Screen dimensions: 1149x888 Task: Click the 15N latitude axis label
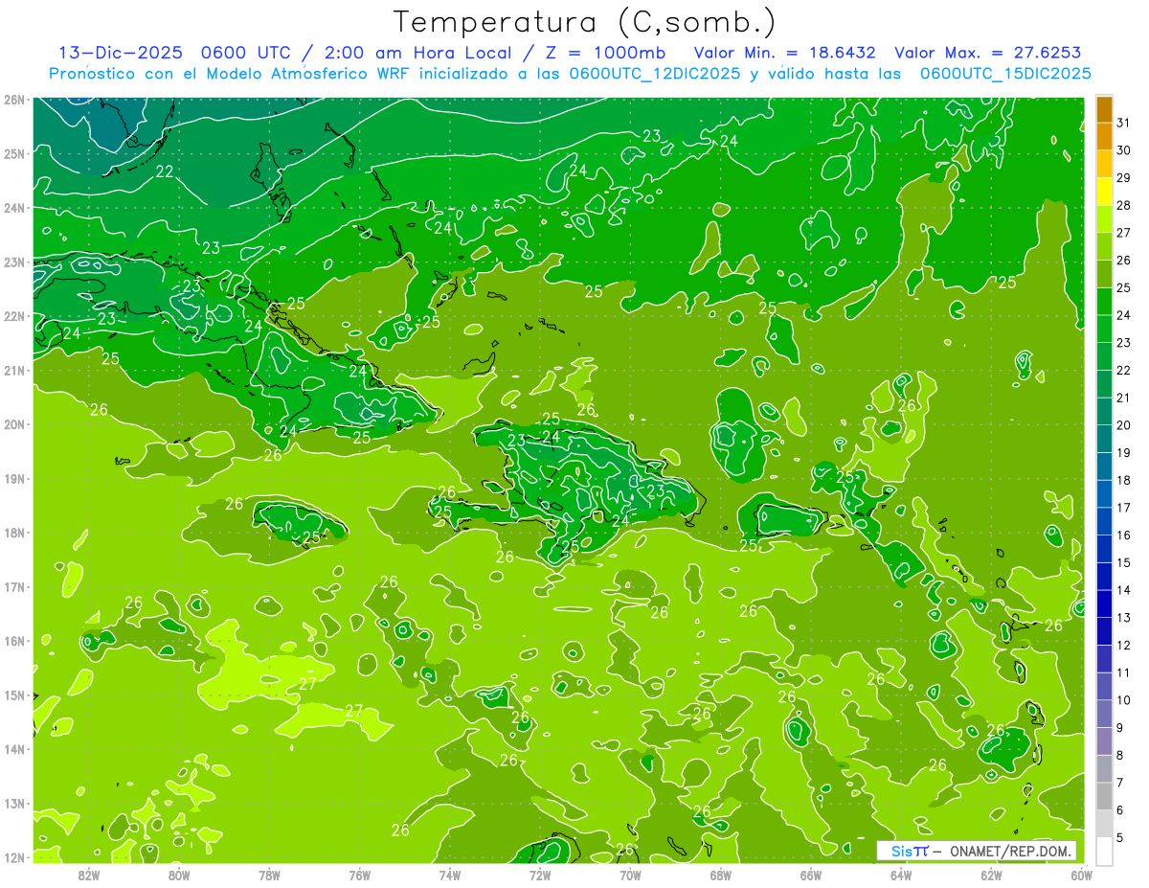point(14,694)
